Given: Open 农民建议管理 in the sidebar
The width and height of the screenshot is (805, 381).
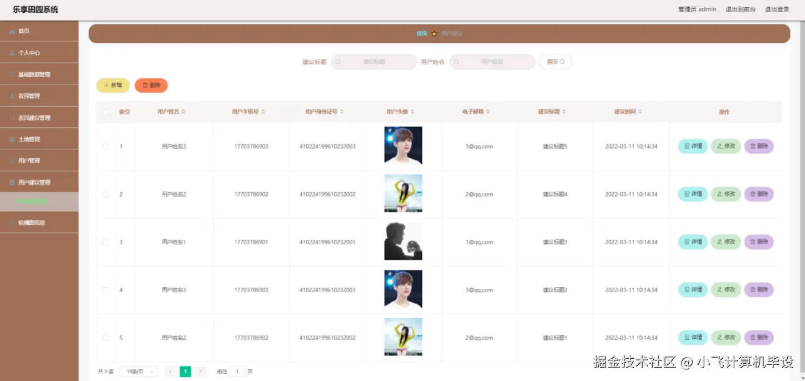Looking at the screenshot, I should click(x=39, y=118).
